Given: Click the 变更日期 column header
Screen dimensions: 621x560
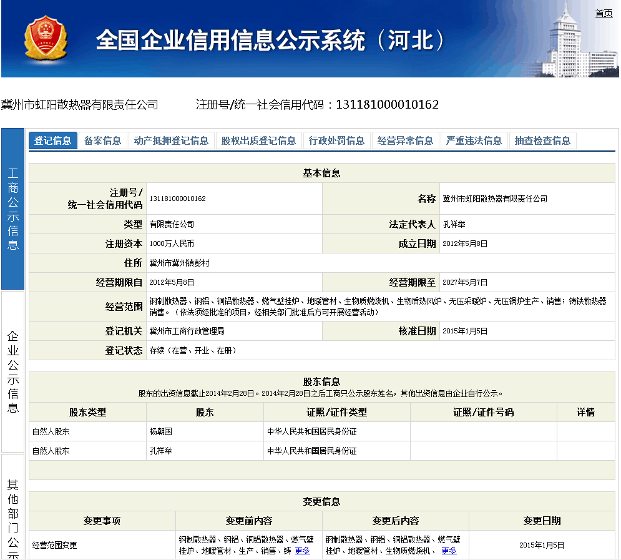Looking at the screenshot, I should [542, 521].
